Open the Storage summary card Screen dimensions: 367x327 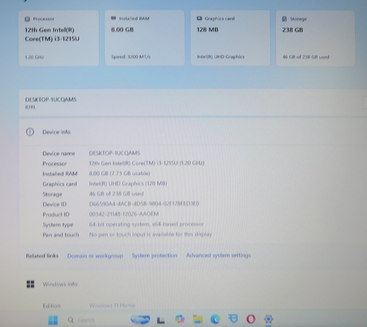click(x=315, y=38)
